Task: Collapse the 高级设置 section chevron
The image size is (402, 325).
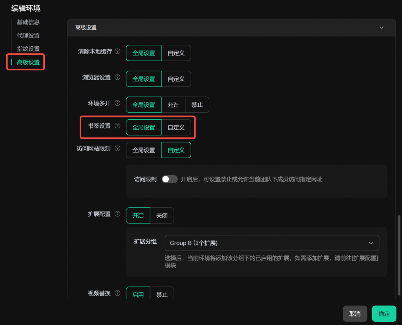Action: [x=381, y=27]
